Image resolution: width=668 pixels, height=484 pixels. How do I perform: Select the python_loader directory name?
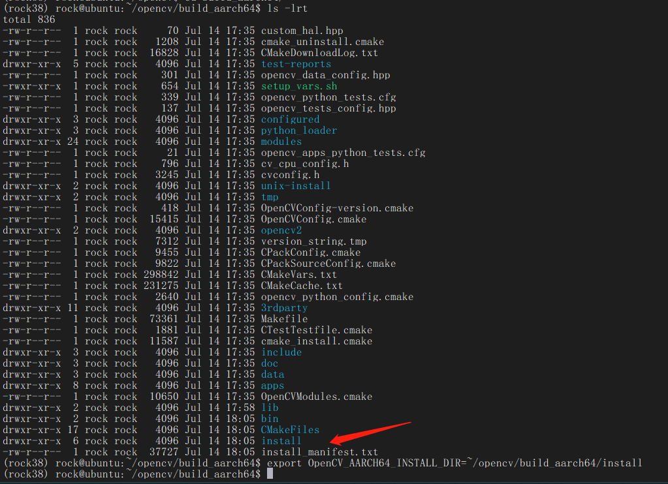pyautogui.click(x=299, y=130)
